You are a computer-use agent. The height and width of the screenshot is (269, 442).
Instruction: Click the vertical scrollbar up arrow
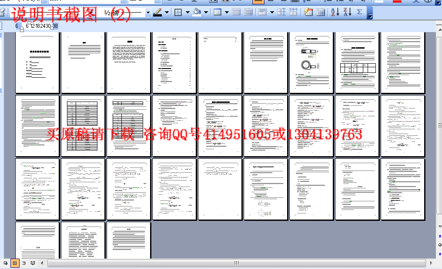(x=439, y=29)
